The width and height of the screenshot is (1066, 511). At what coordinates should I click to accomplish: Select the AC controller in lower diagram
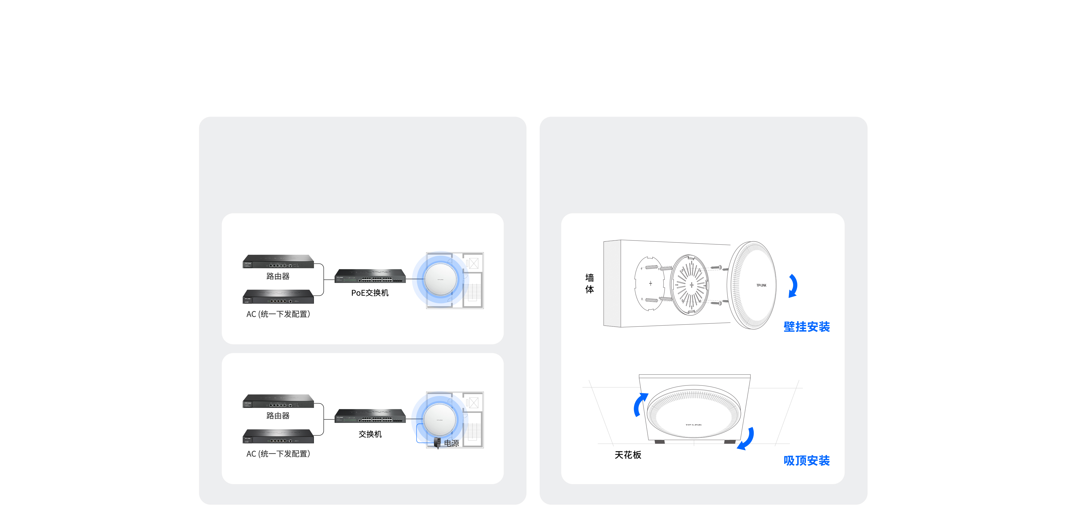[278, 436]
